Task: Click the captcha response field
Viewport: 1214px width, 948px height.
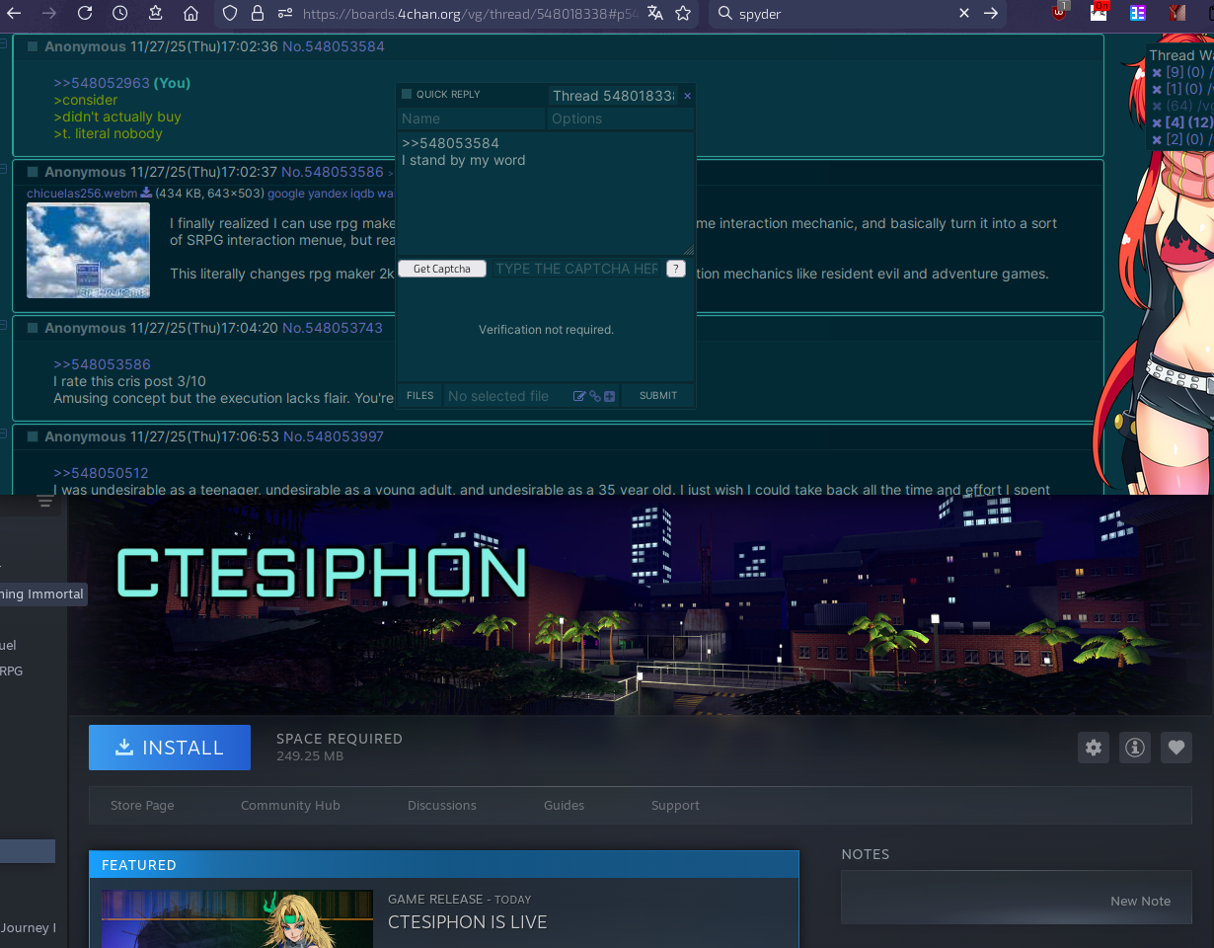Action: 576,269
